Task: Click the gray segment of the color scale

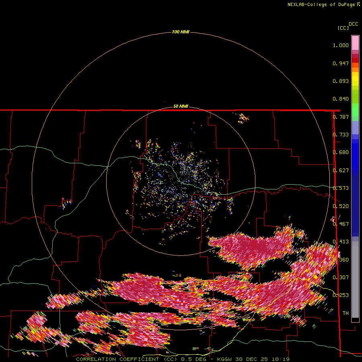Action: pyautogui.click(x=355, y=280)
